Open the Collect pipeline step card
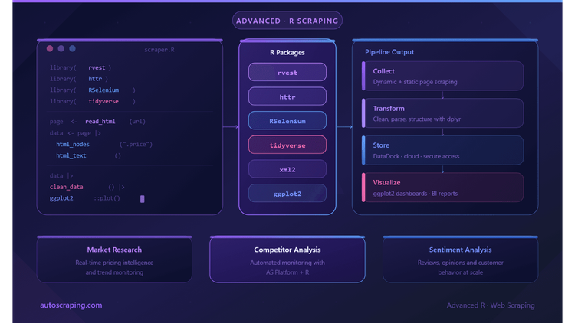 (x=442, y=77)
